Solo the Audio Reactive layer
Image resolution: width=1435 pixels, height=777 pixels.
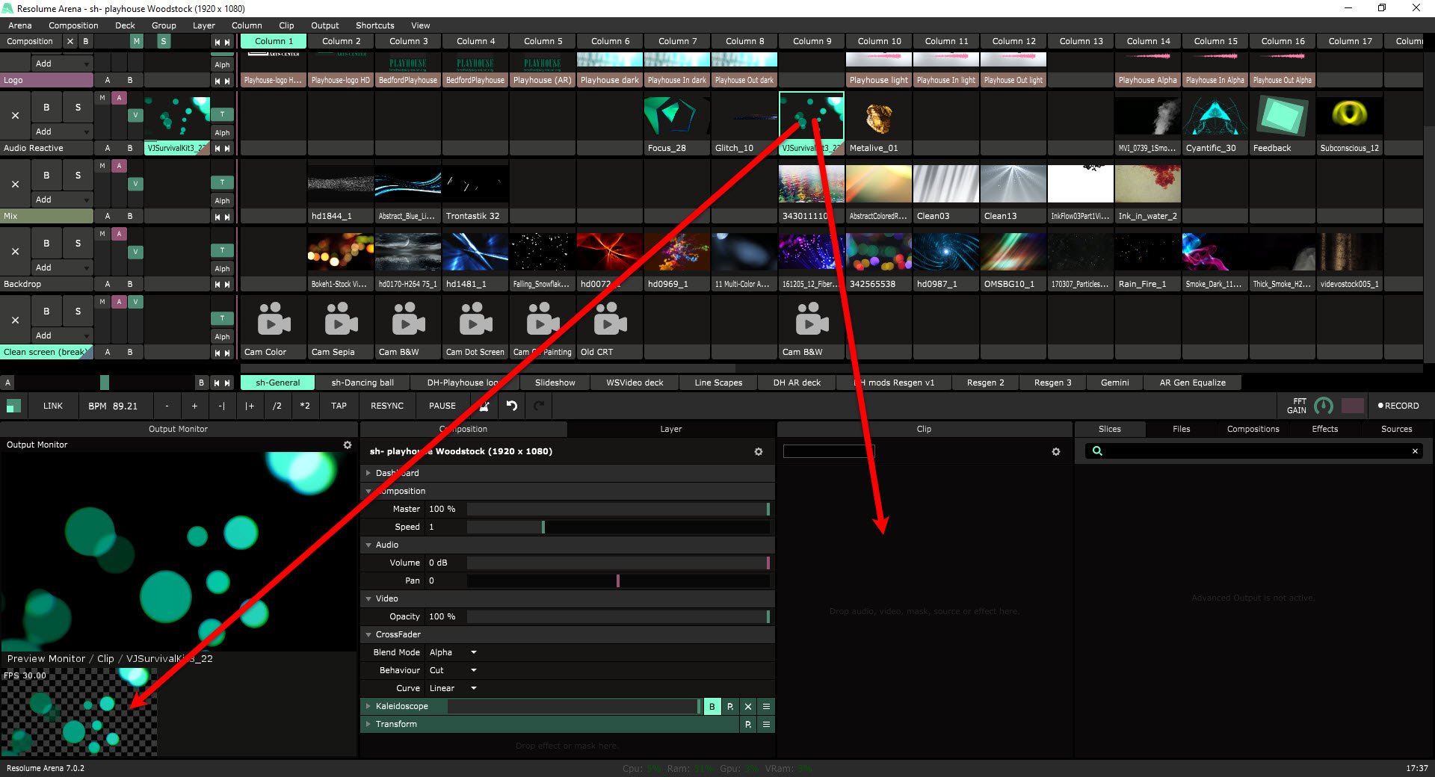(78, 108)
